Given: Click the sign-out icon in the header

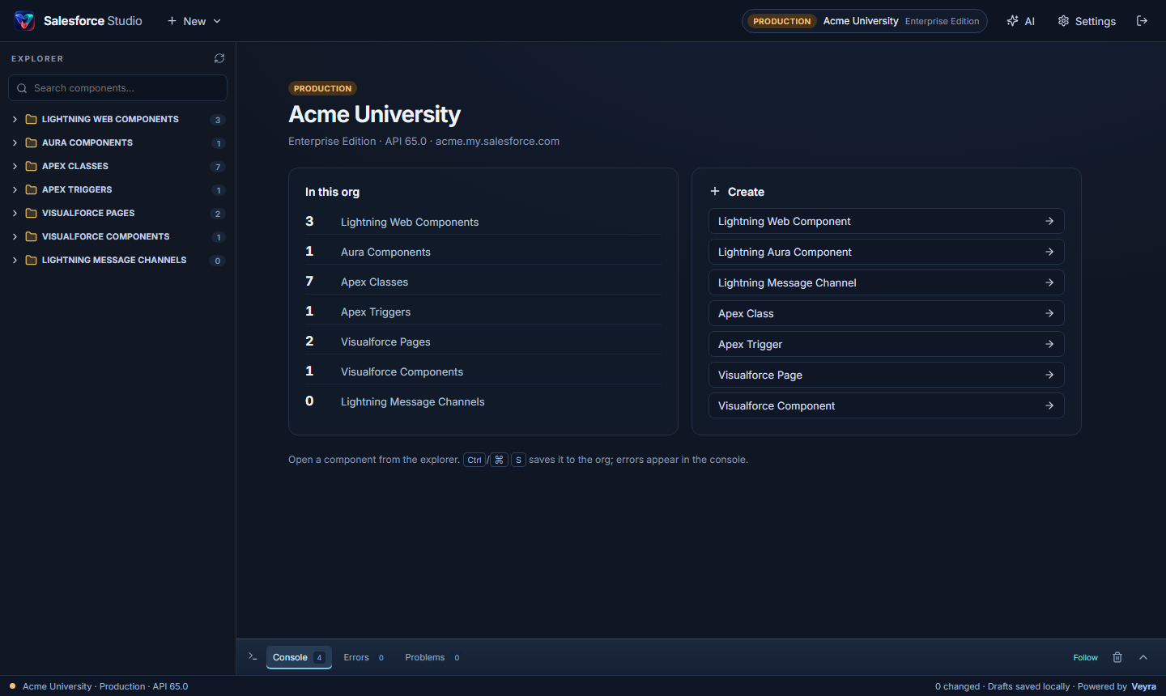Looking at the screenshot, I should (1142, 21).
